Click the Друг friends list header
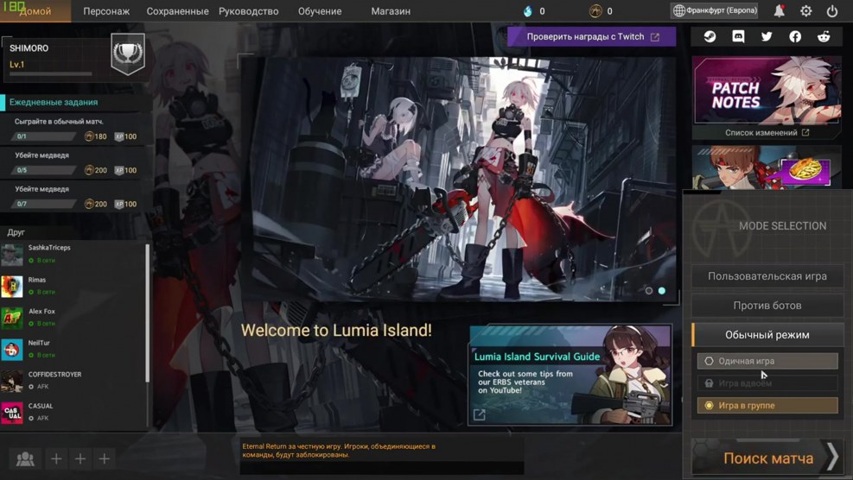This screenshot has width=853, height=480. click(x=16, y=232)
